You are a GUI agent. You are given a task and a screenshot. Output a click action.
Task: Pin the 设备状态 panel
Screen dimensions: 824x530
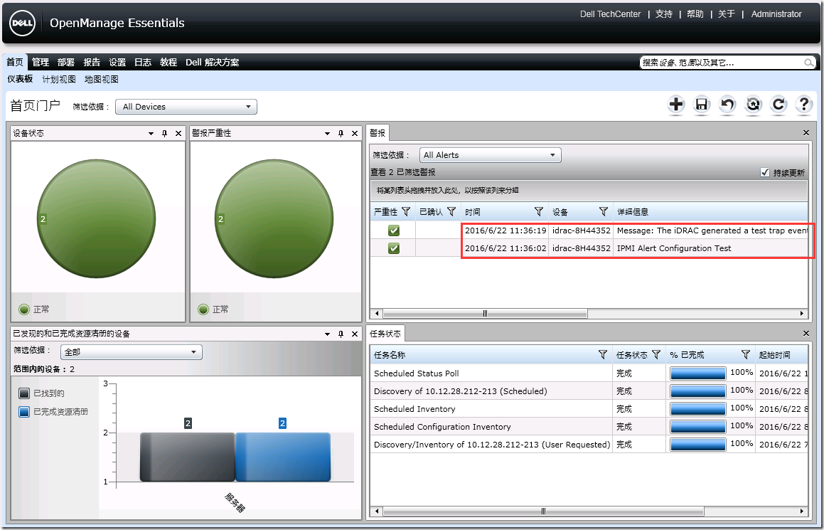coord(164,134)
